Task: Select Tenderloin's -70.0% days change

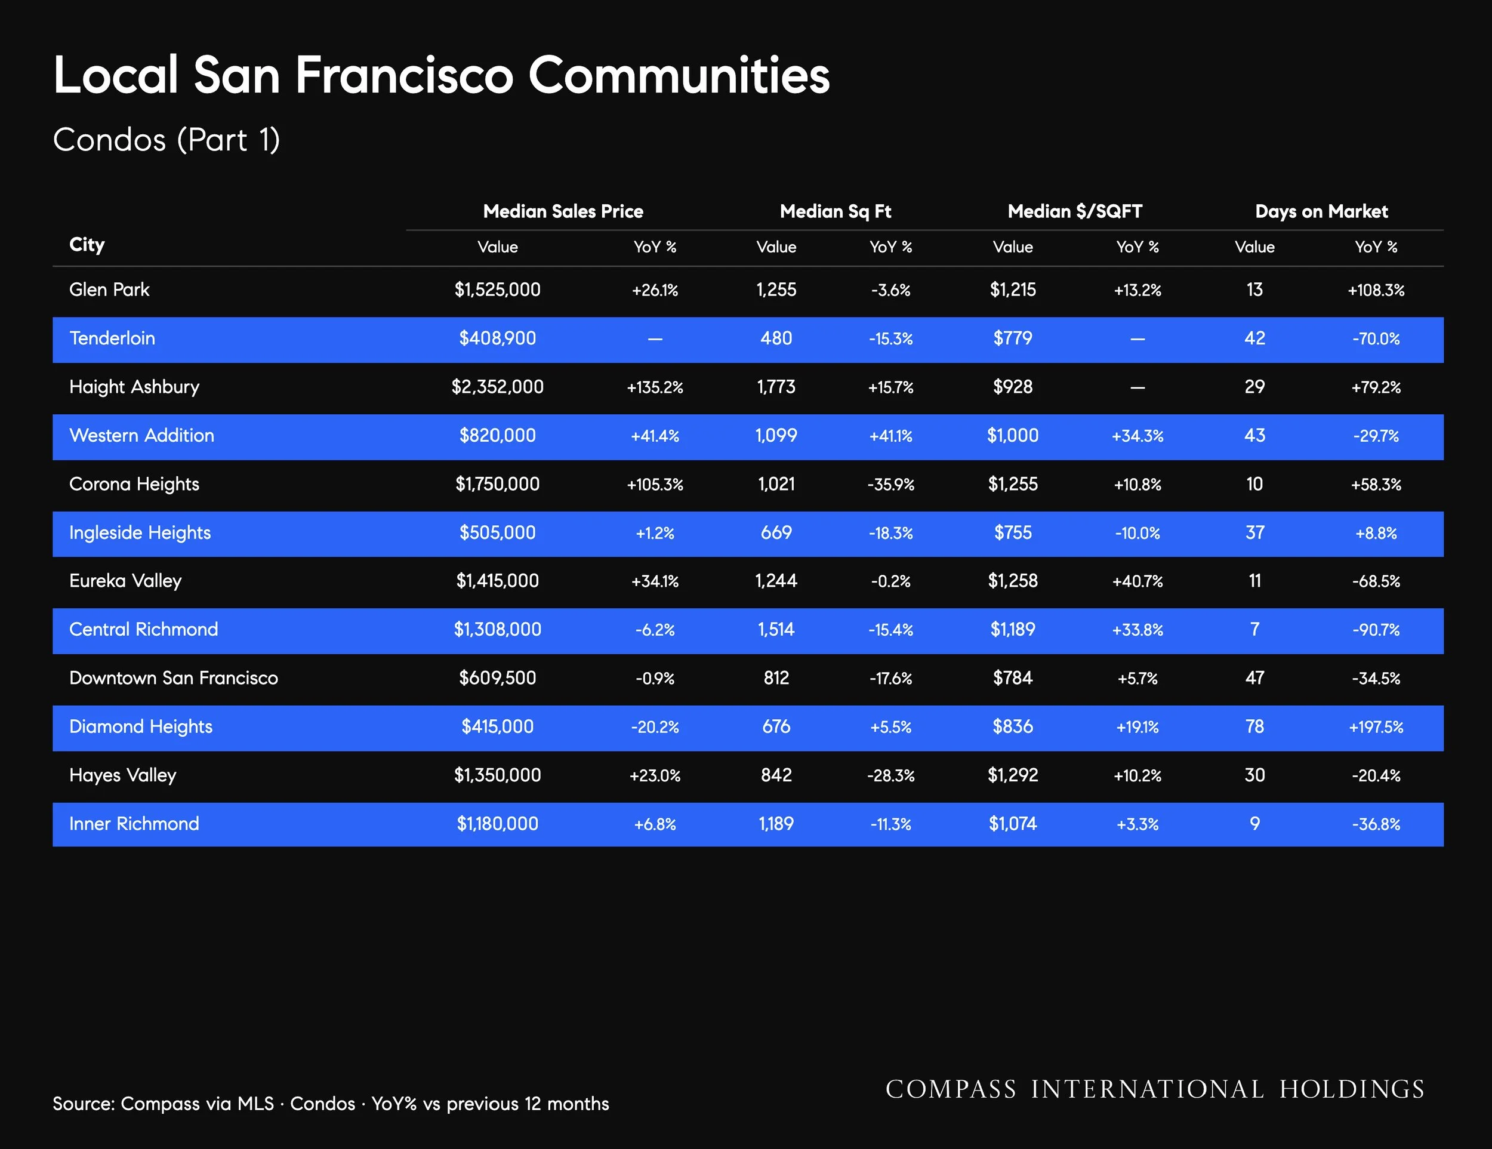Action: pos(1376,339)
